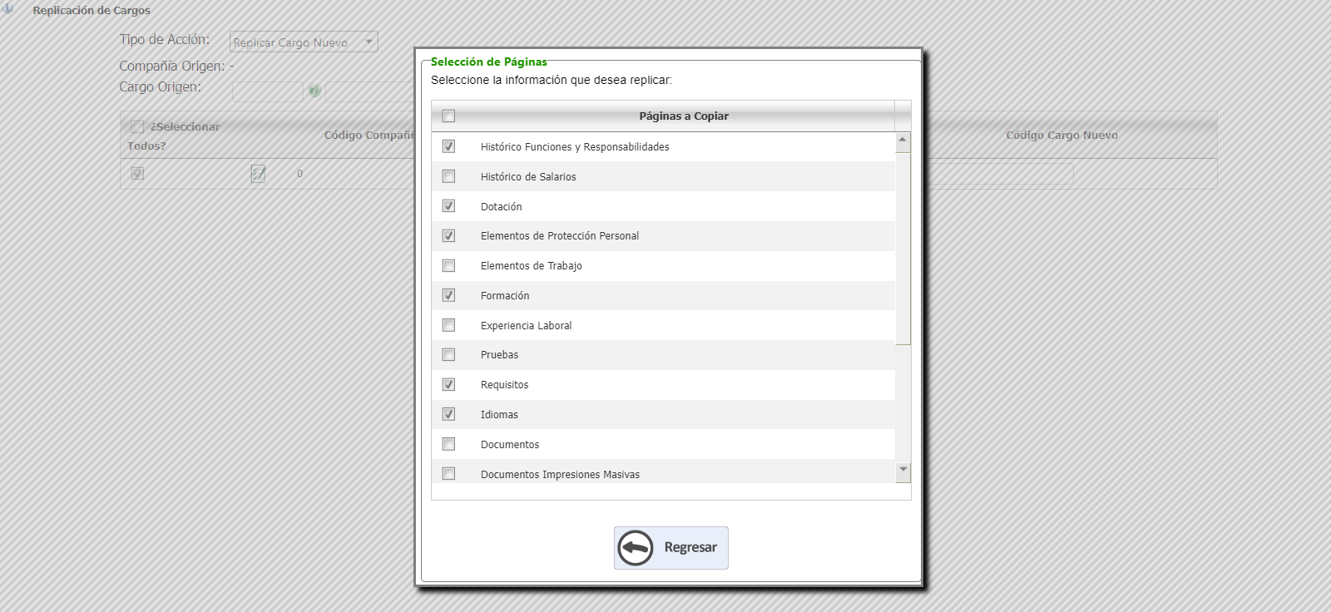
Task: Click the pages list scrollbar thumb
Action: (x=903, y=247)
